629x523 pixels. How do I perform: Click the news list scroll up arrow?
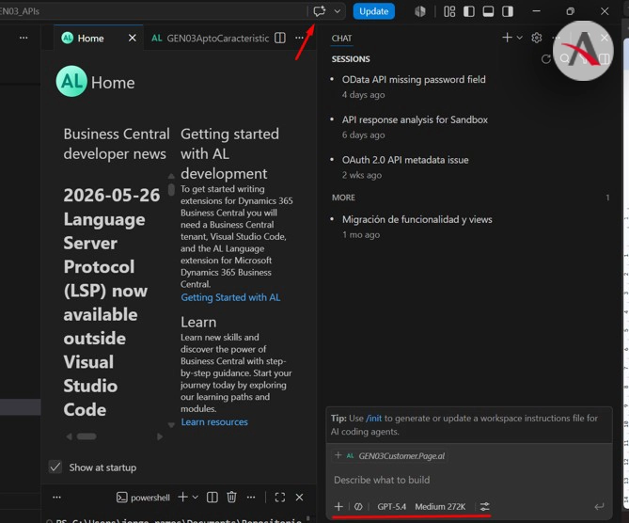tap(171, 176)
